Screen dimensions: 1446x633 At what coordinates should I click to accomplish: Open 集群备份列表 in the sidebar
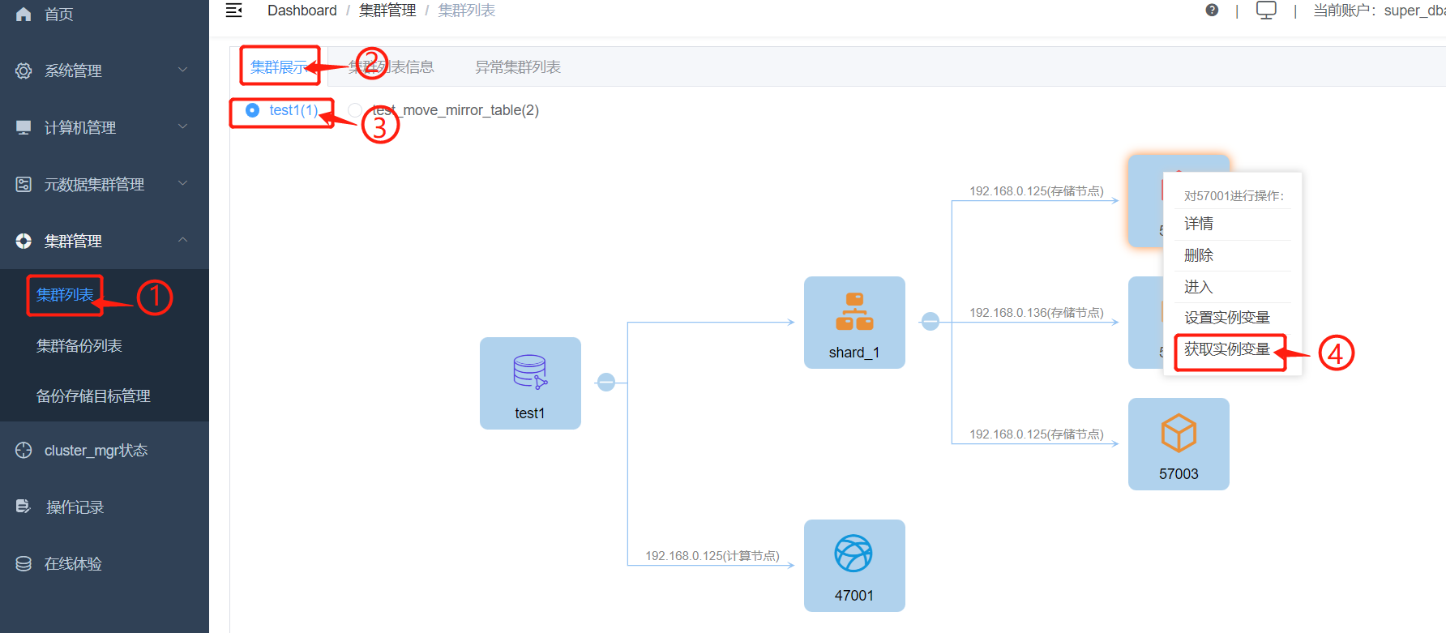pyautogui.click(x=79, y=346)
